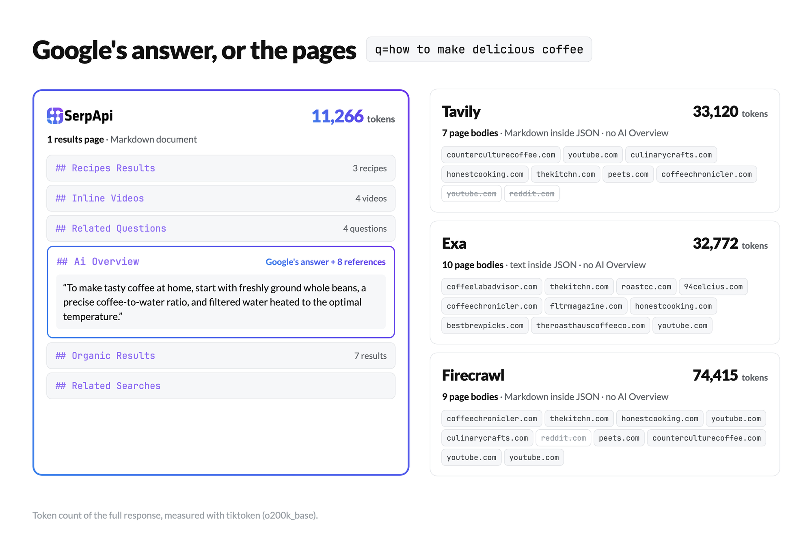Click the Exa card title

[x=454, y=243]
